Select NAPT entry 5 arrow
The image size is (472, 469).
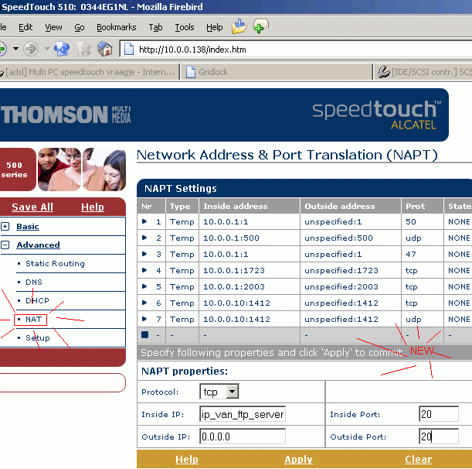coord(144,286)
